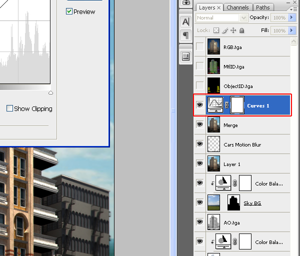The height and width of the screenshot is (256, 300).
Task: Select the Sky BG layer mask thumbnail
Action: point(233,202)
